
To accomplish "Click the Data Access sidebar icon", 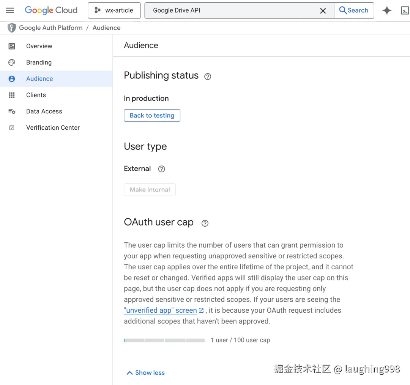I will point(12,111).
